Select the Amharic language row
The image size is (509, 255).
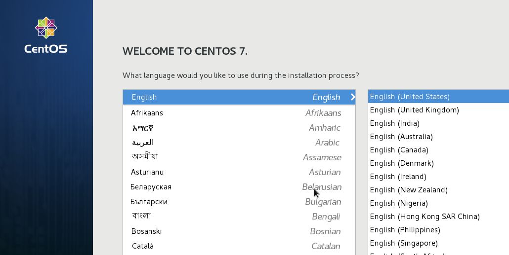click(x=239, y=128)
